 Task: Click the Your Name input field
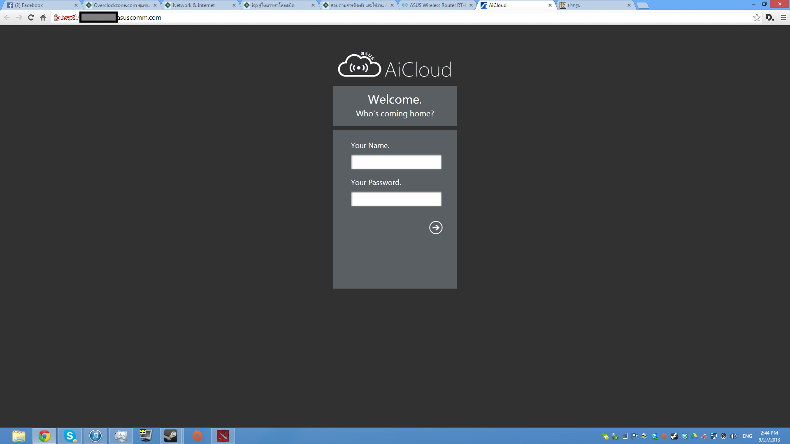tap(396, 162)
